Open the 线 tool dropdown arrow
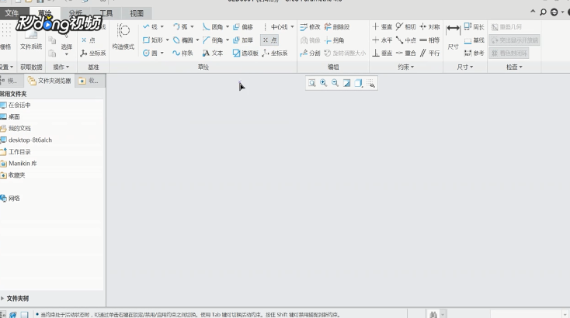 pos(162,27)
